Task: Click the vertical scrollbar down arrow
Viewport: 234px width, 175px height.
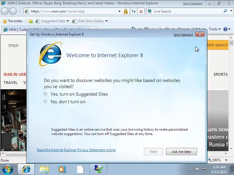Action: [x=231, y=149]
